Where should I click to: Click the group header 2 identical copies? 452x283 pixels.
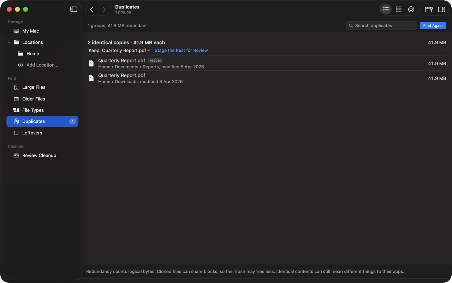click(x=126, y=42)
